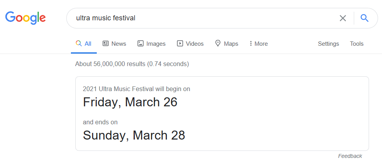Click the Feedback link below the card
This screenshot has height=163, width=382.
(350, 156)
